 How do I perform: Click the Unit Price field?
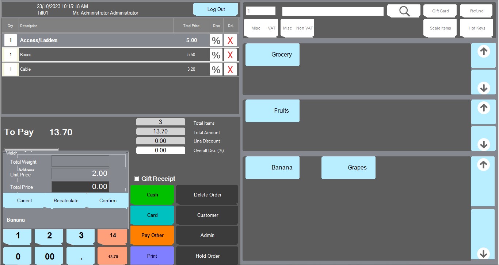[x=80, y=174]
